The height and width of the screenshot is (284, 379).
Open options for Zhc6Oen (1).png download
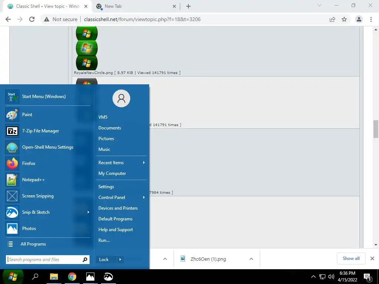251,259
